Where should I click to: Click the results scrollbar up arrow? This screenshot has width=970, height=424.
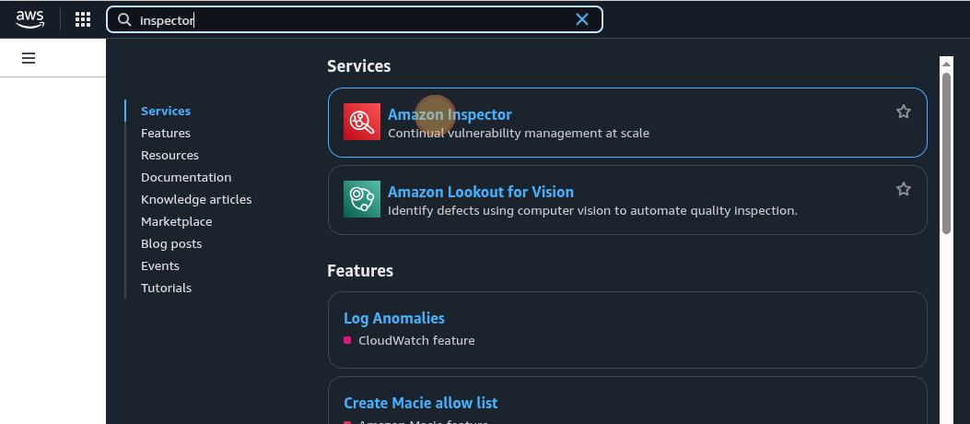(x=945, y=64)
